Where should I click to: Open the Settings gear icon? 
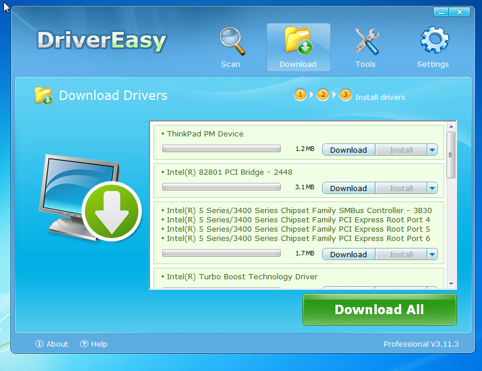point(434,40)
